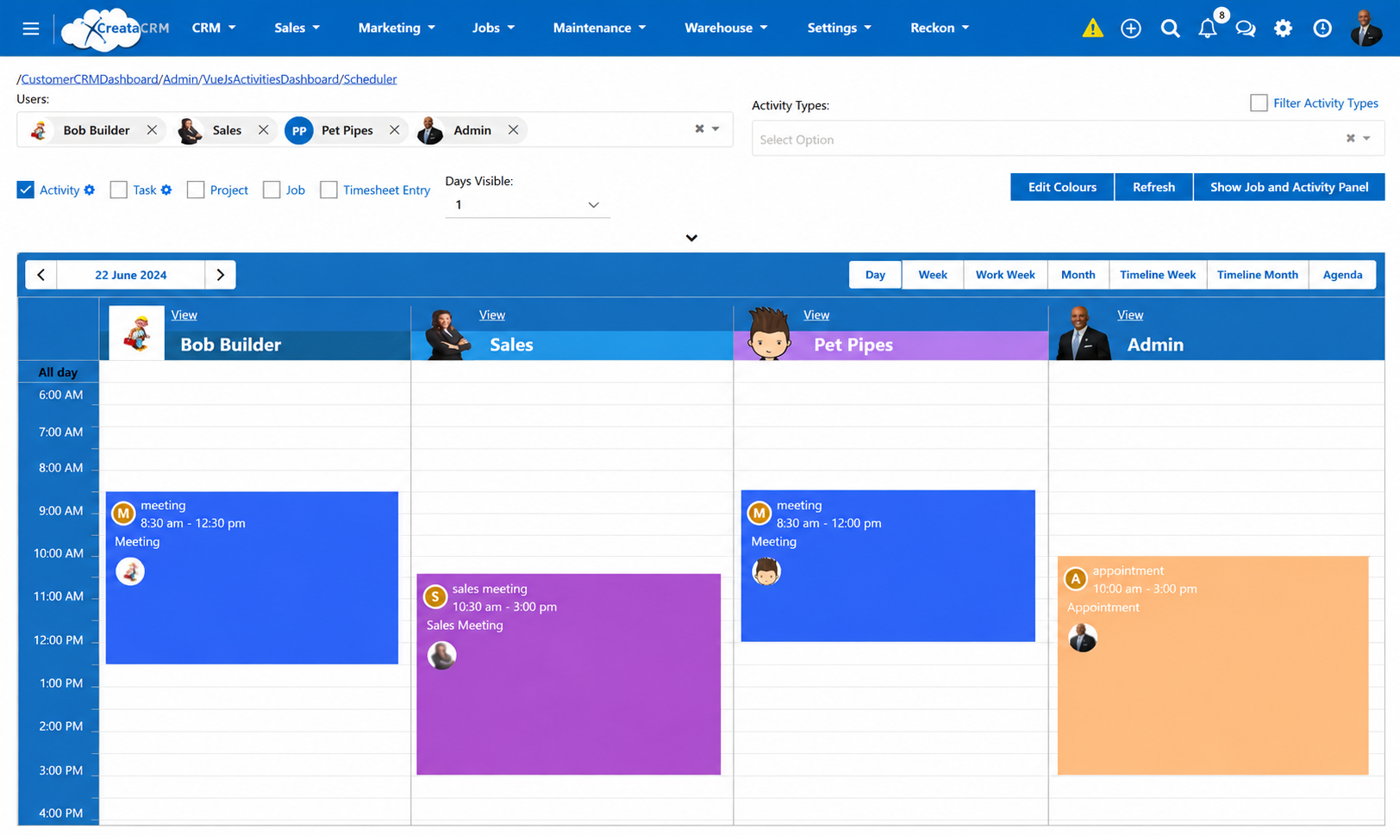
Task: Enable the Project checkbox
Action: tap(196, 190)
